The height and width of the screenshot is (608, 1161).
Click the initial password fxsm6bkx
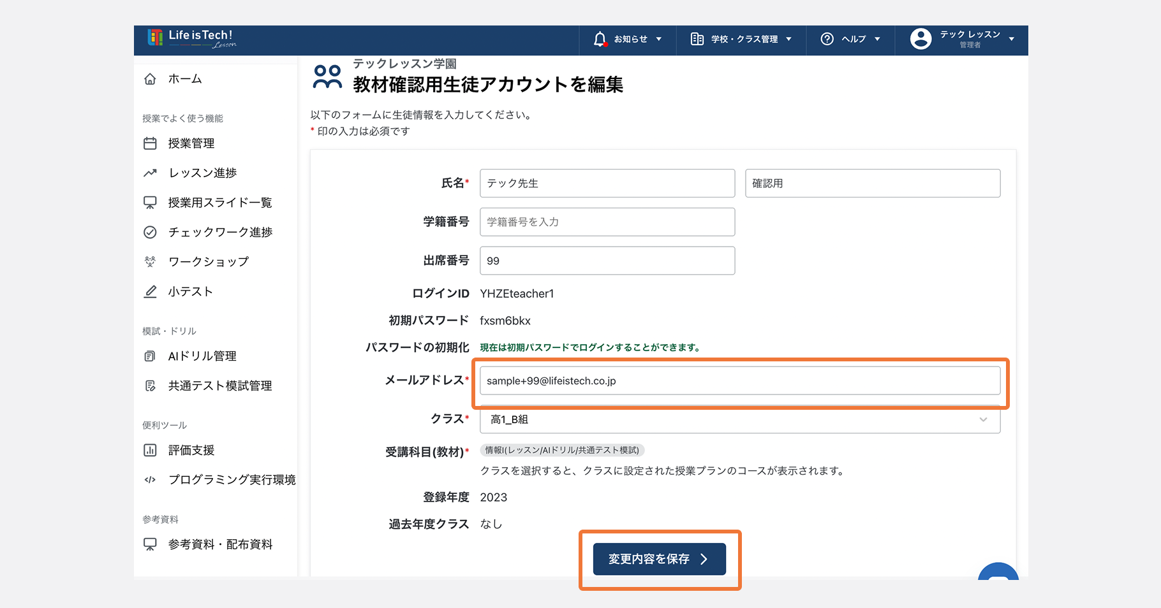[505, 321]
